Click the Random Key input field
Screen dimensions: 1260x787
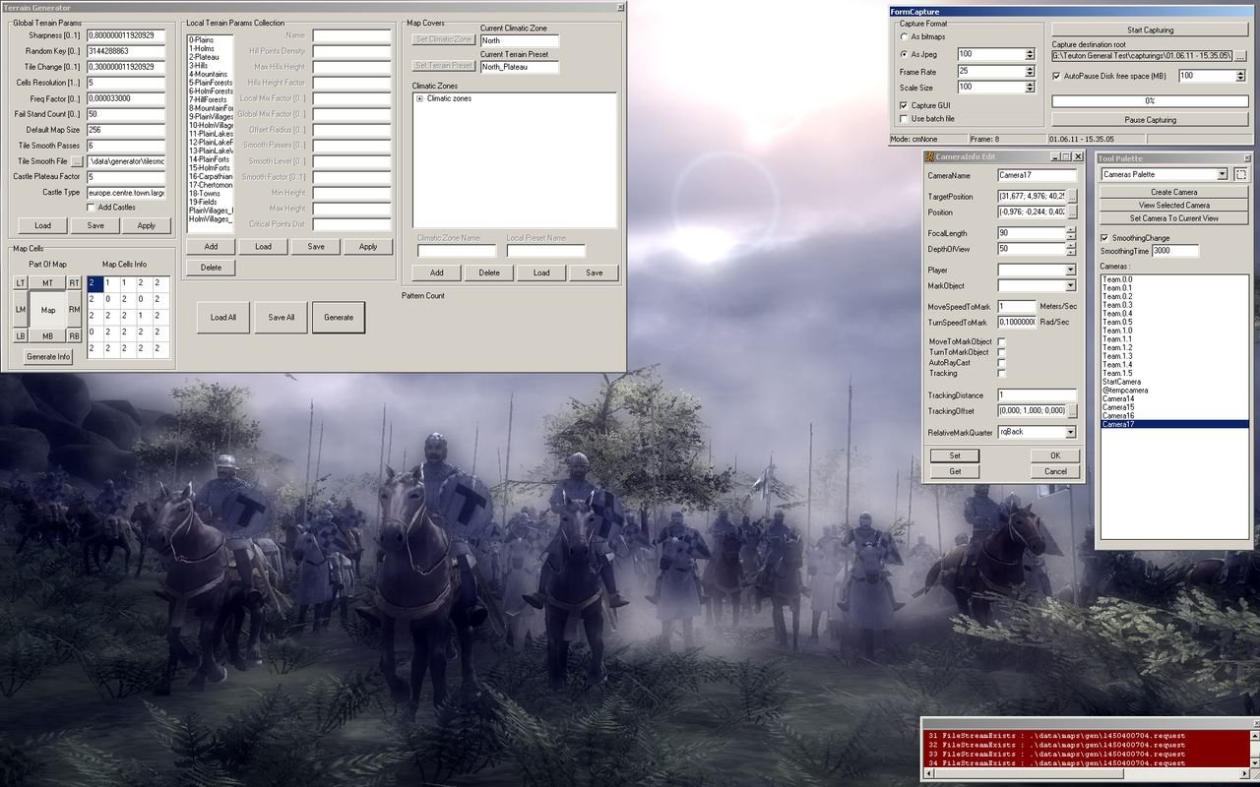point(126,51)
